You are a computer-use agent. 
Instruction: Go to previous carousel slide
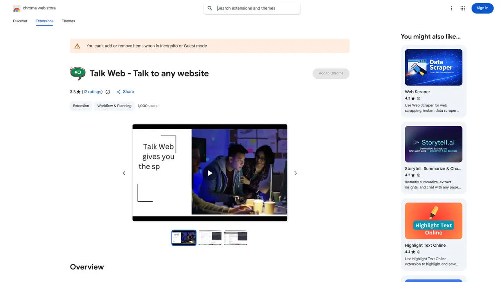pyautogui.click(x=124, y=173)
